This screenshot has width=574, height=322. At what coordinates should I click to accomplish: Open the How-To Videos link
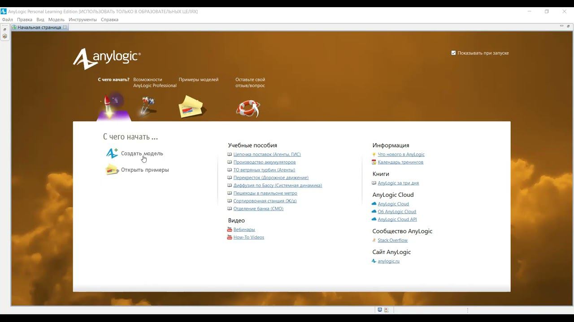coord(248,237)
